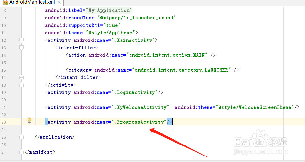Click line number 23 in the gutter
305x162 pixels.
[4, 122]
